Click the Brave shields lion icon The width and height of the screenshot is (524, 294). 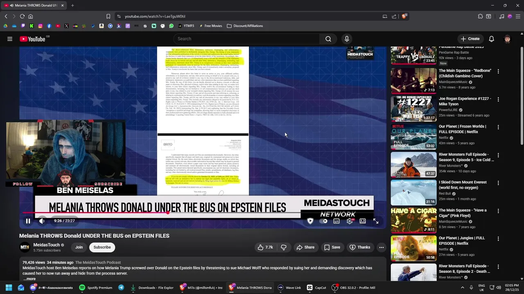[x=404, y=16]
